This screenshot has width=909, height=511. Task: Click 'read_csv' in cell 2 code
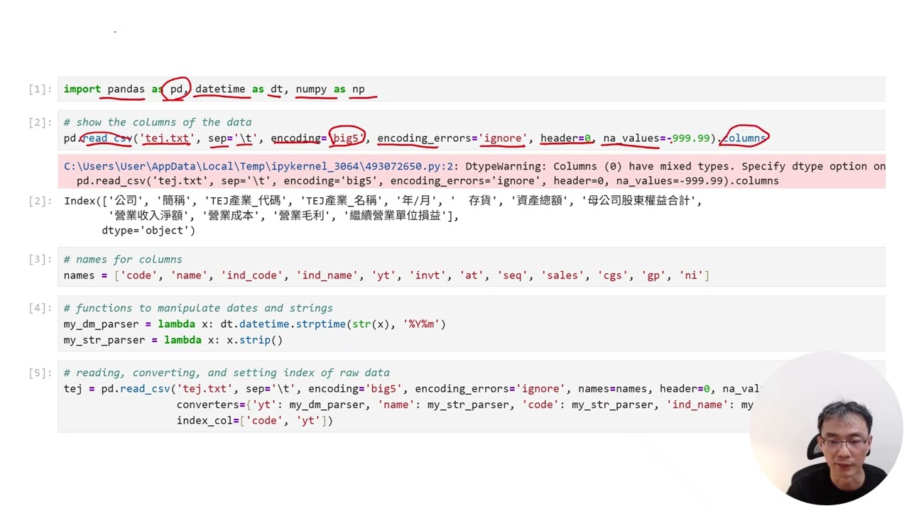coord(107,138)
